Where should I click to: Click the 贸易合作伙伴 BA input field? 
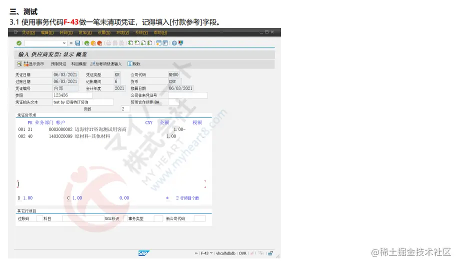pos(173,102)
